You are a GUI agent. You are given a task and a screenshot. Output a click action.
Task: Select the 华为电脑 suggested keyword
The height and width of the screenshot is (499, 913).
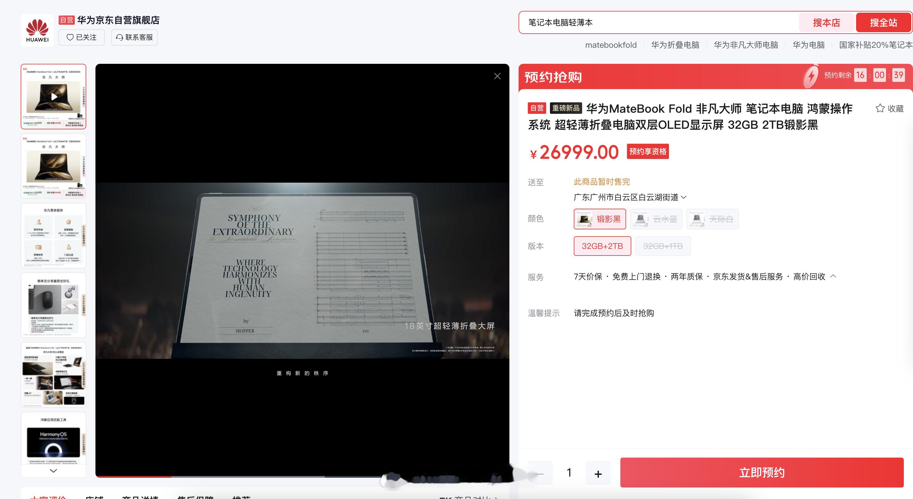click(808, 45)
